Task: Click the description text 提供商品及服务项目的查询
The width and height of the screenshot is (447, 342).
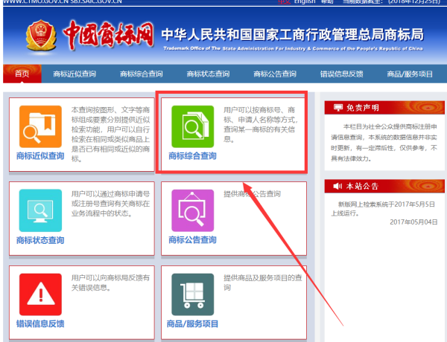Action: [262, 283]
